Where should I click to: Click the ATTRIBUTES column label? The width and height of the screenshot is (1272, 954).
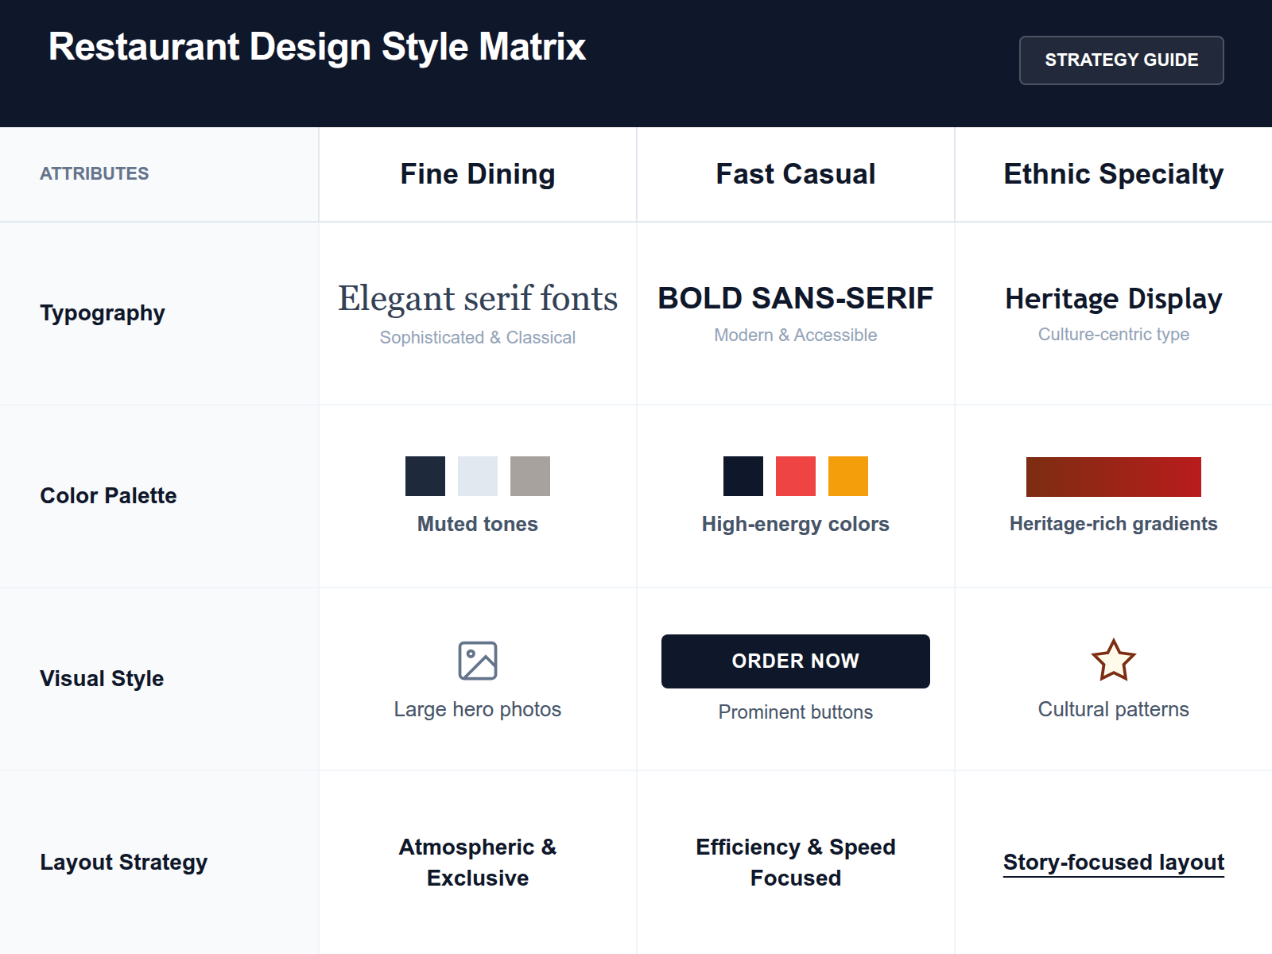pyautogui.click(x=94, y=173)
